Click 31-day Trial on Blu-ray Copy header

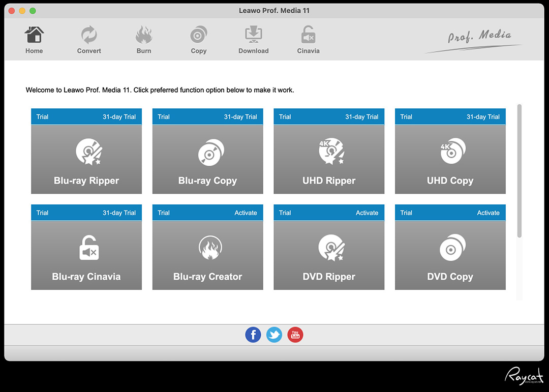(x=240, y=116)
